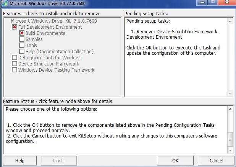
Task: Enable Windows Device Testing Framework checkbox
Action: [x=15, y=70]
